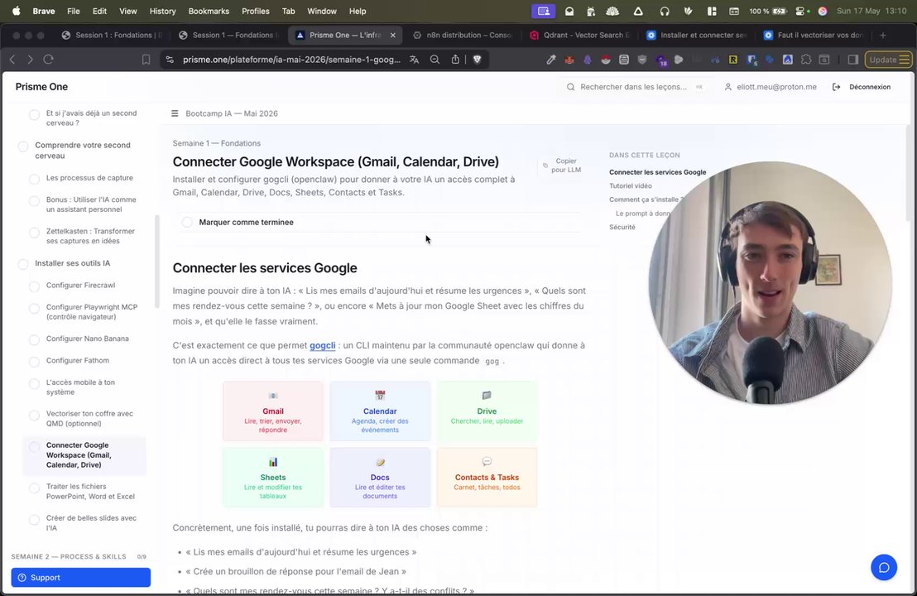917x596 pixels.
Task: Open the Prisme One home logo
Action: (41, 87)
